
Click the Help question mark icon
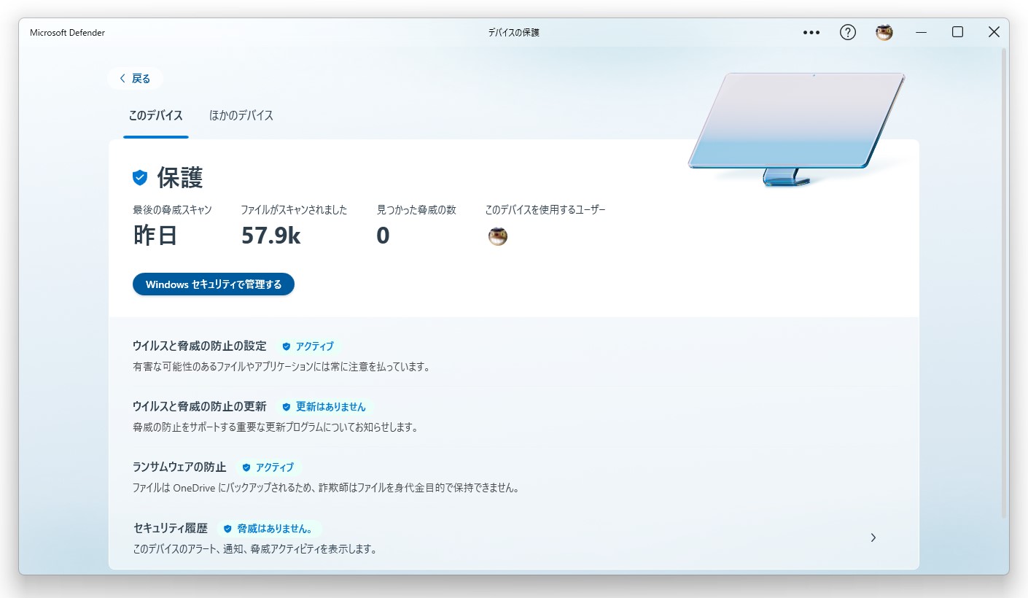[847, 32]
